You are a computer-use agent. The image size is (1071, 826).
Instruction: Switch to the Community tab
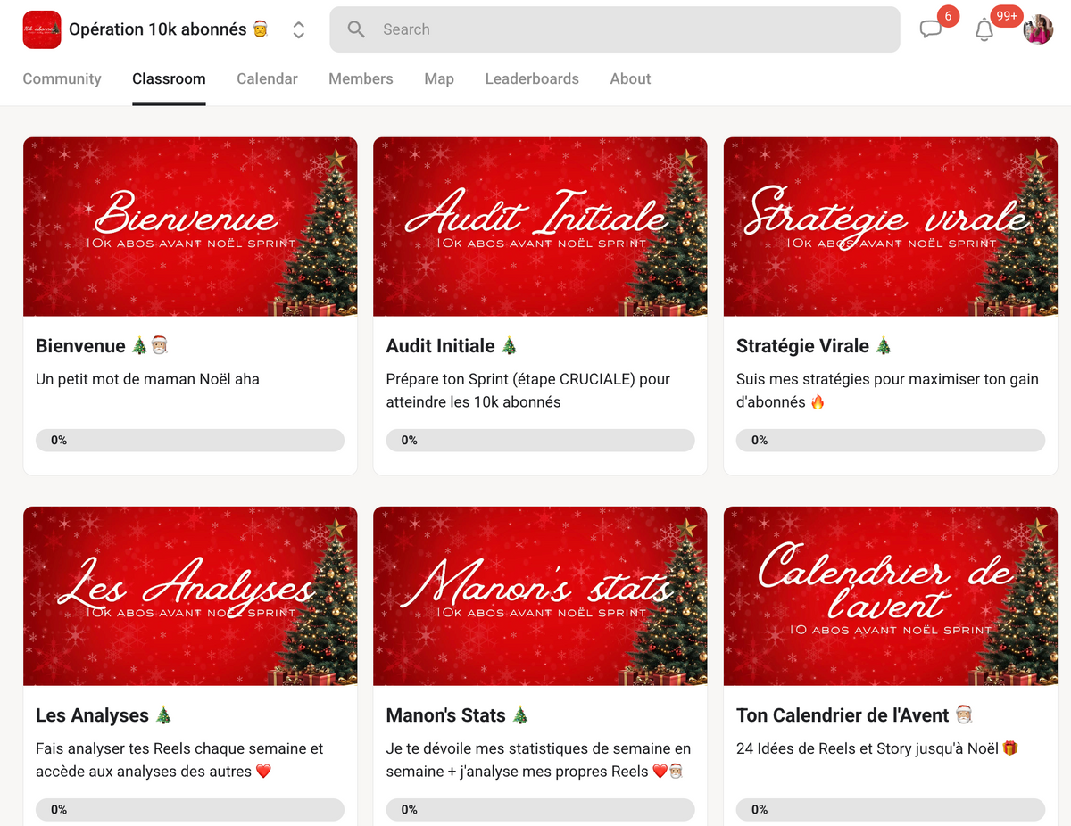click(x=62, y=78)
